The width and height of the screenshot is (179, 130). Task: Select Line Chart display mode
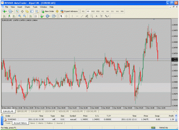14,16
